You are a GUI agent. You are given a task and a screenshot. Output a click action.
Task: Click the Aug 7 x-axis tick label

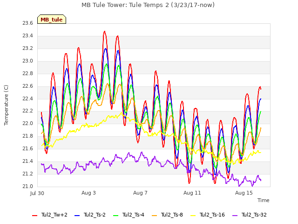[140, 193]
